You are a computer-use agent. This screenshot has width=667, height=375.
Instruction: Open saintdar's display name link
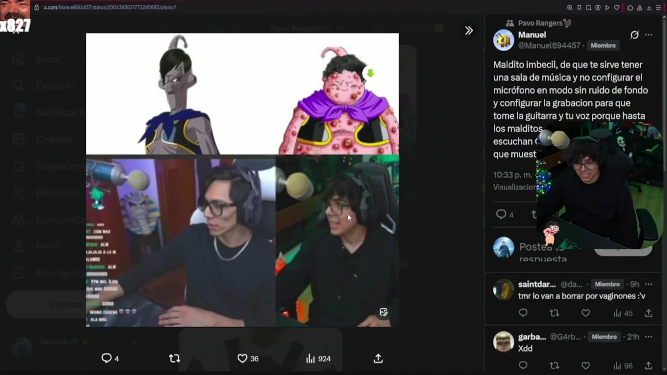click(x=537, y=284)
